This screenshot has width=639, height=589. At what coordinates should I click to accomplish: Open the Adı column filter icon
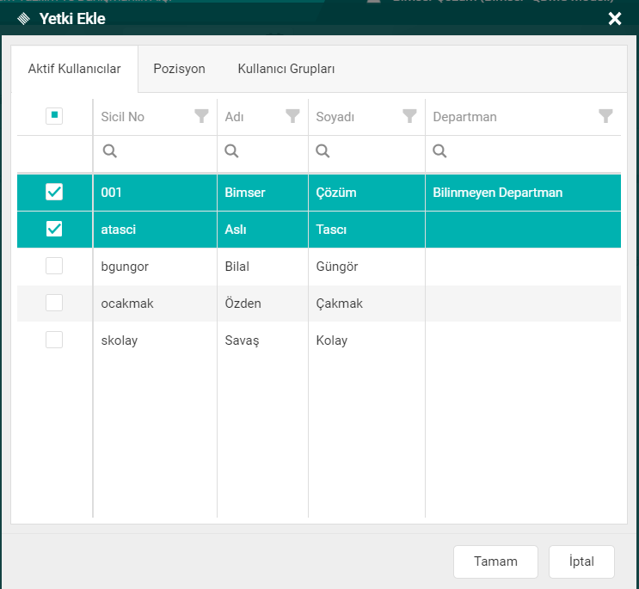click(x=292, y=116)
